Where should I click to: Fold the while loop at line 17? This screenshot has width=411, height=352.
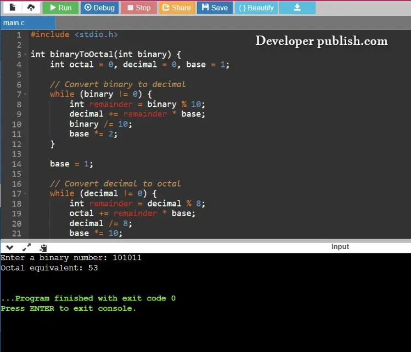tap(25, 194)
